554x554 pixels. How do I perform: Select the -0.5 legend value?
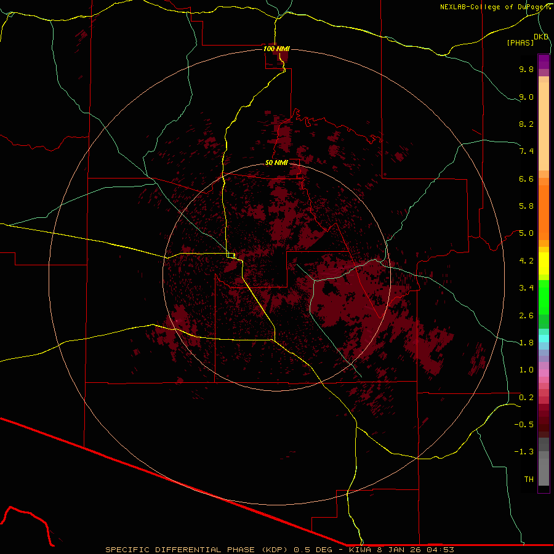[x=524, y=425]
